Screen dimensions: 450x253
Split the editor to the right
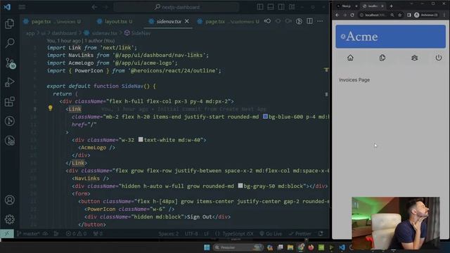click(x=309, y=21)
